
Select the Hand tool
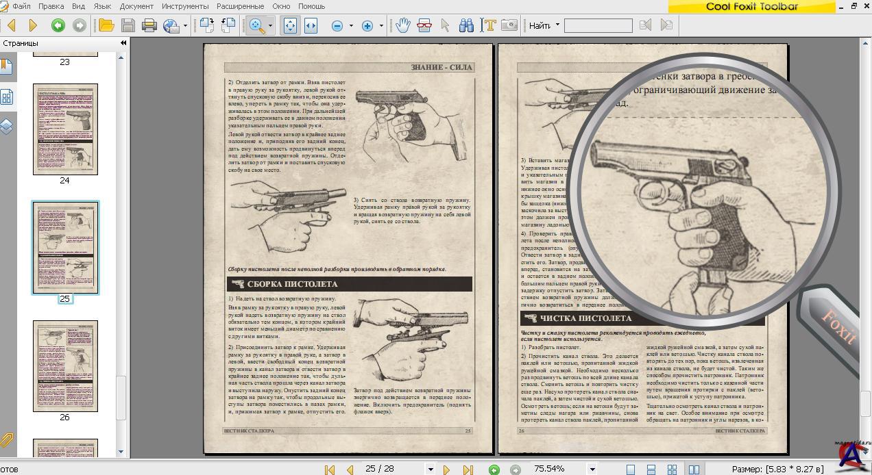(402, 25)
